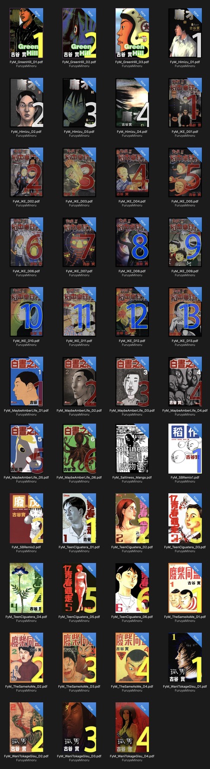This screenshot has height=769, width=210.
Task: Click FuruyaMinoru author under FyM_WaniTokageGisu_D2.pdf
Action: (x=26, y=761)
